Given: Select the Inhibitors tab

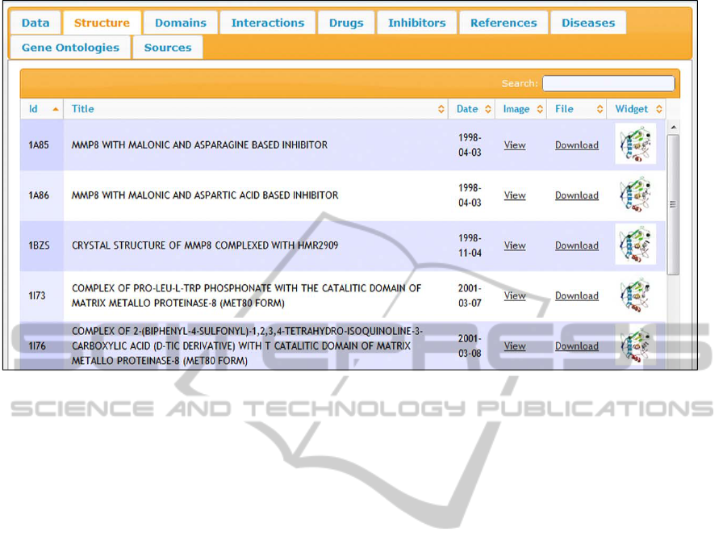Looking at the screenshot, I should coord(416,23).
